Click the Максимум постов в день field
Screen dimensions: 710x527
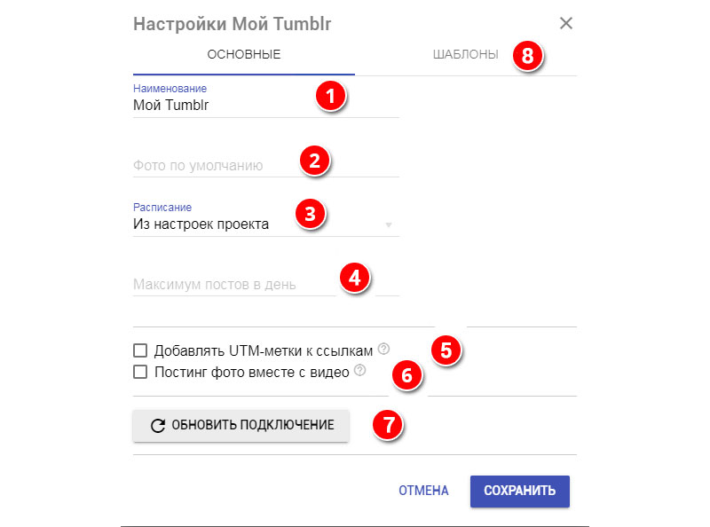tap(233, 285)
